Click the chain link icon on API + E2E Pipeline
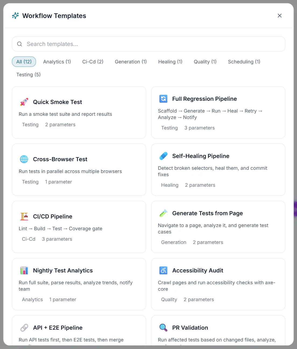Screen dimensions: 297x349 click(24, 328)
